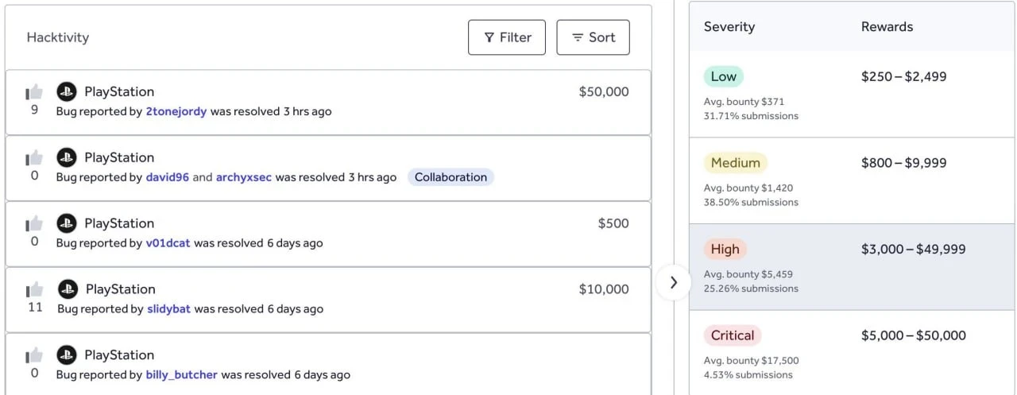This screenshot has height=395, width=1017.
Task: Click PlayStation logo in slidybat's entry
Action: point(68,289)
